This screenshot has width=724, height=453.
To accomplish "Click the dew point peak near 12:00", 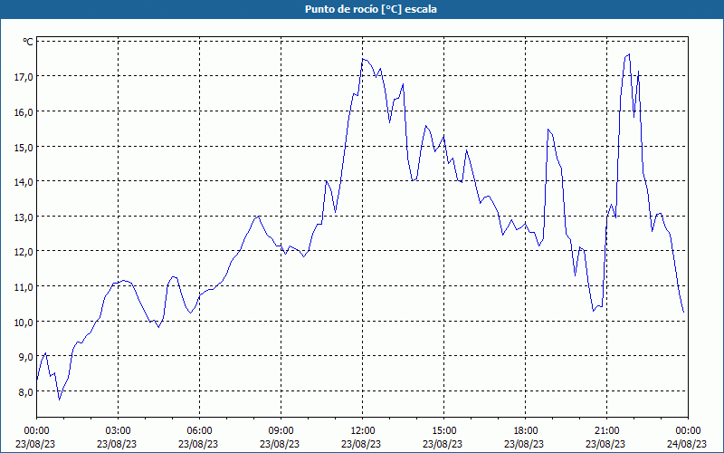I will pos(363,59).
